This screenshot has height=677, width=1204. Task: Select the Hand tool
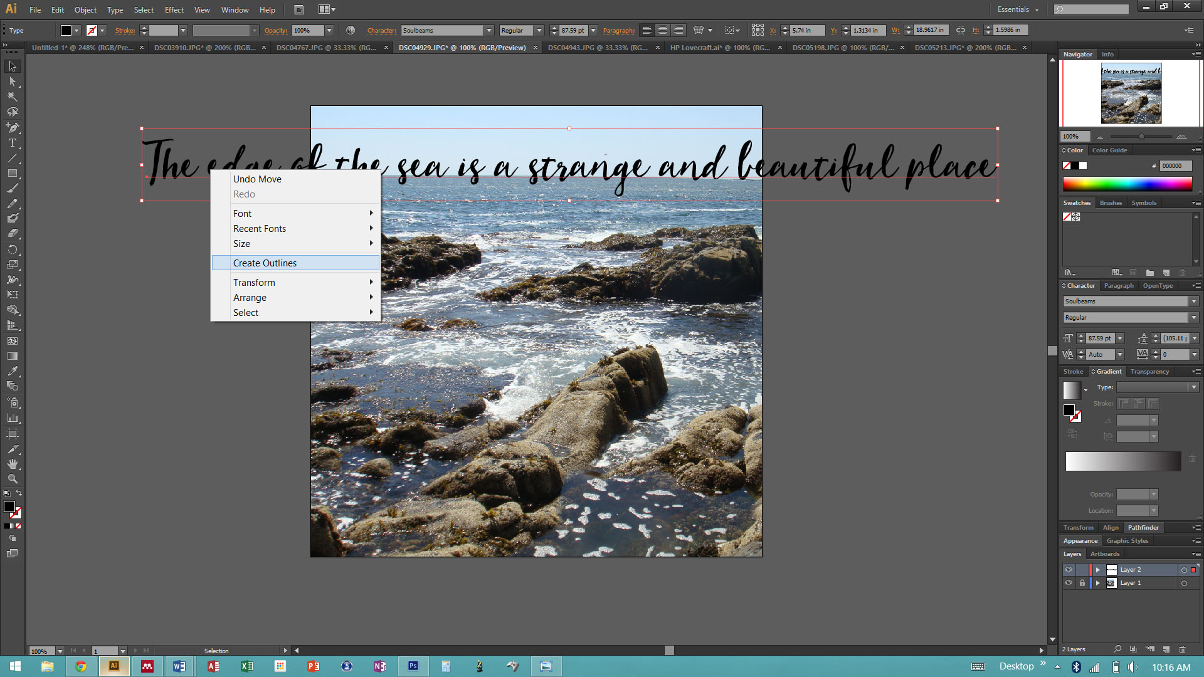tap(12, 464)
